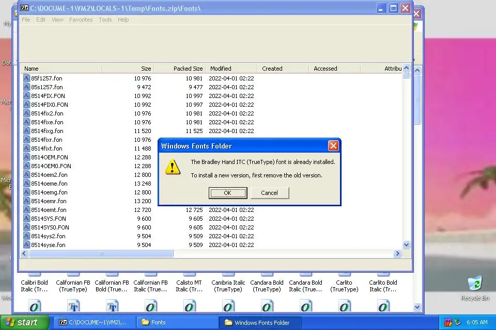Open the Edit menu in 7-Zip
Screen dimensions: 496x330
coord(41,20)
